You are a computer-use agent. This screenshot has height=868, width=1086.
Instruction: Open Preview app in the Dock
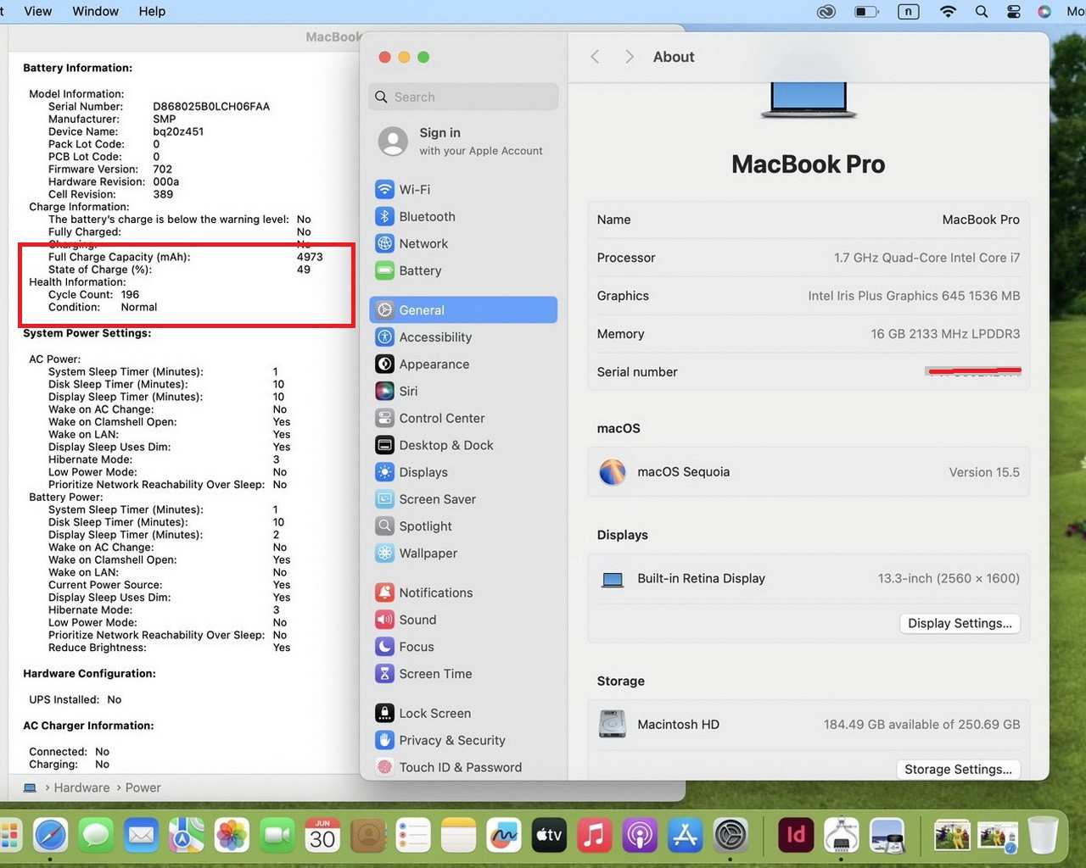tap(887, 836)
